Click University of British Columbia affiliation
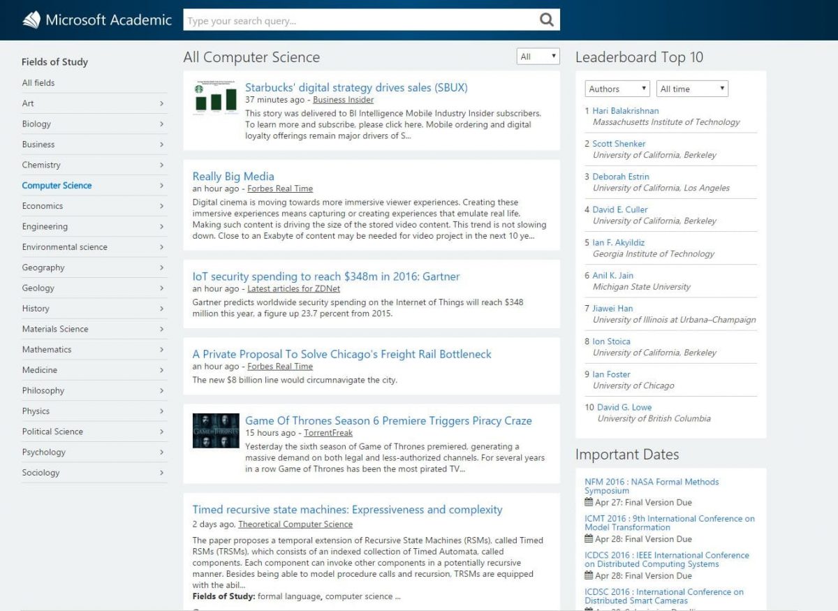838x611 pixels. click(x=654, y=418)
